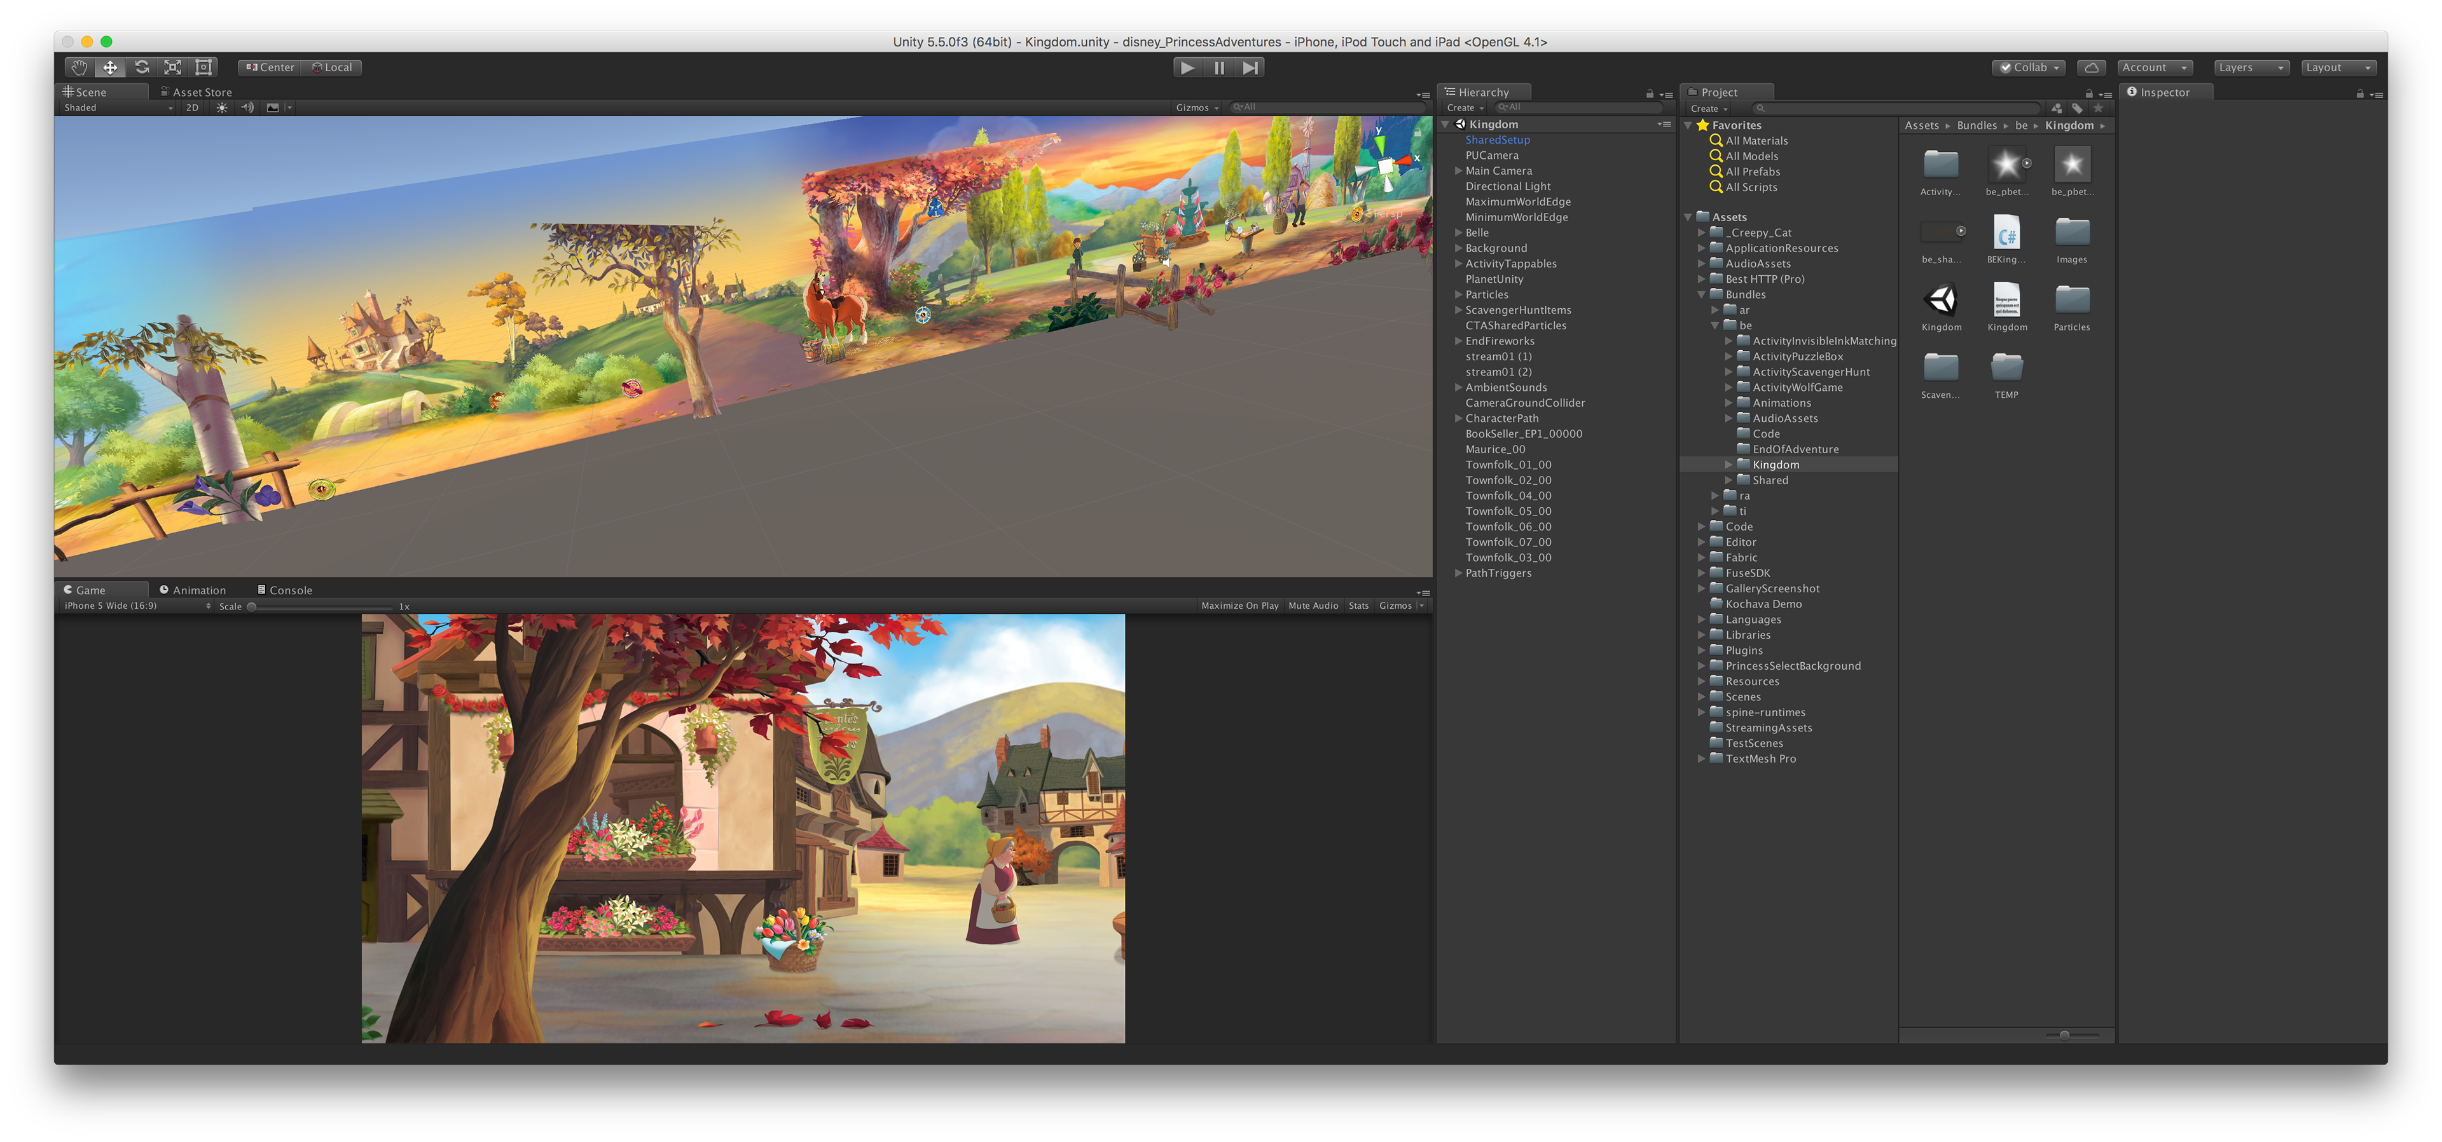Click Search by Label tag icon
Screen dimensions: 2442x1142
coord(2077,108)
